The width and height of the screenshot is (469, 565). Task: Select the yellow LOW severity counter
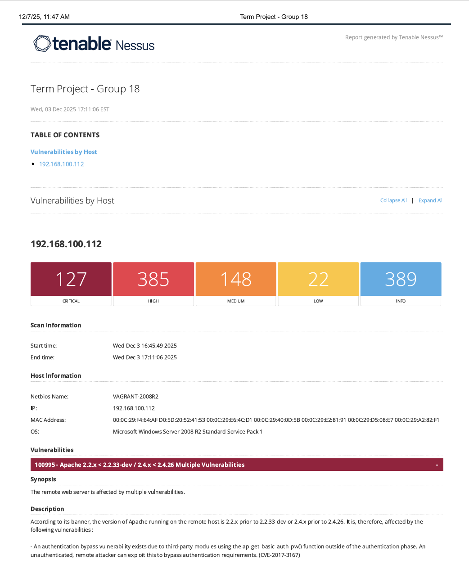tap(318, 279)
